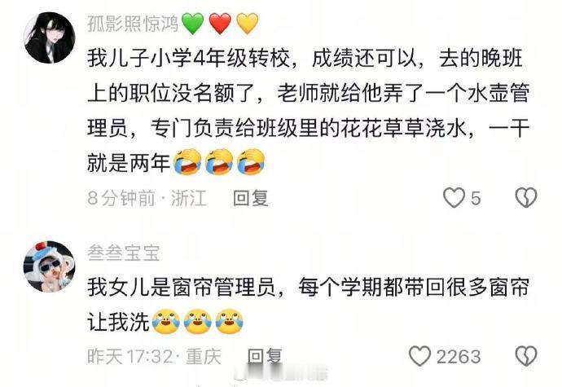Open 孤影照惊鸿's profile avatar
562x387 pixels.
(x=50, y=37)
